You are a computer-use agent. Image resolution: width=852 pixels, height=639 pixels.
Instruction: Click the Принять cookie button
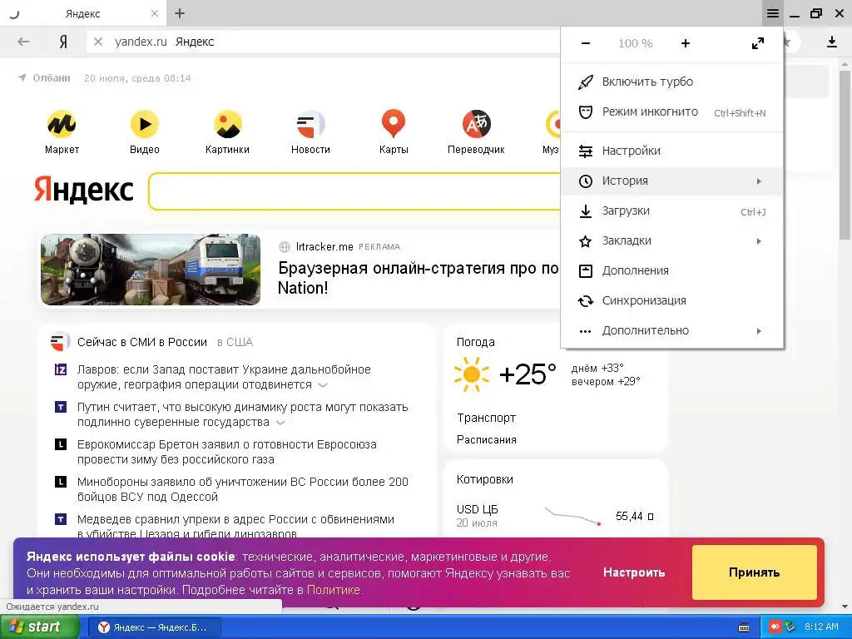[754, 572]
